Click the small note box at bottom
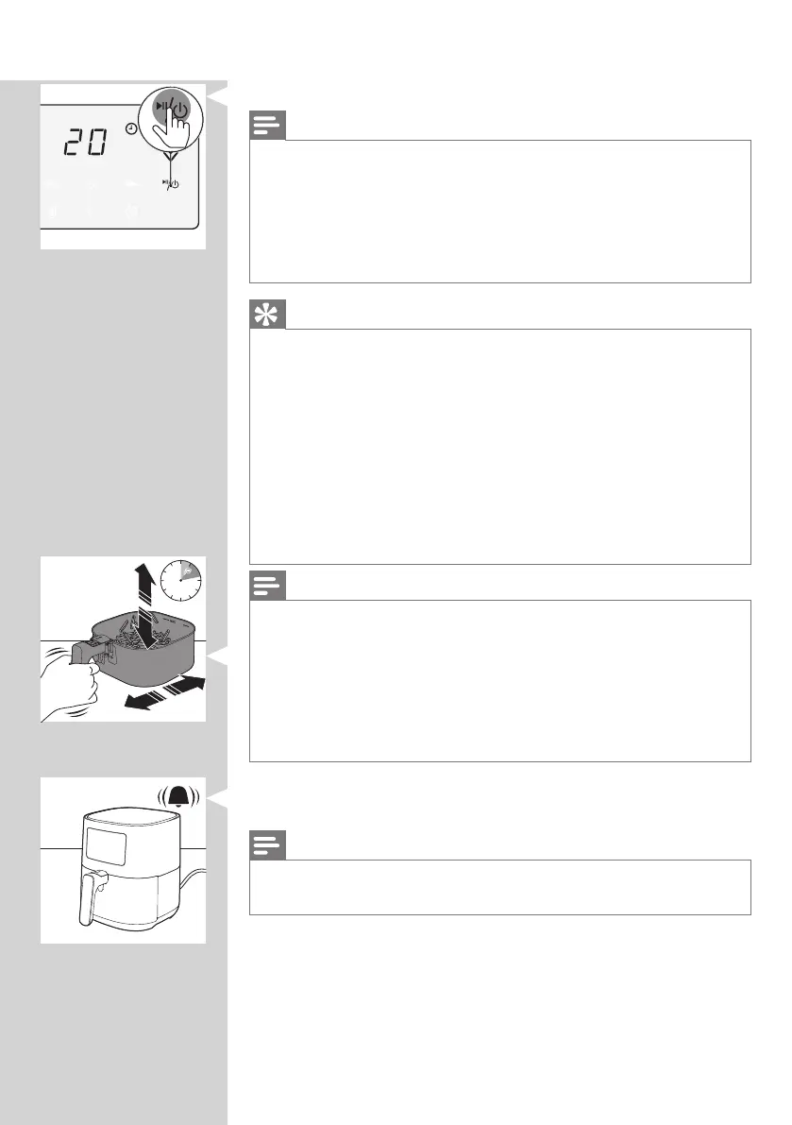Image resolution: width=792 pixels, height=1125 pixels. 499,887
